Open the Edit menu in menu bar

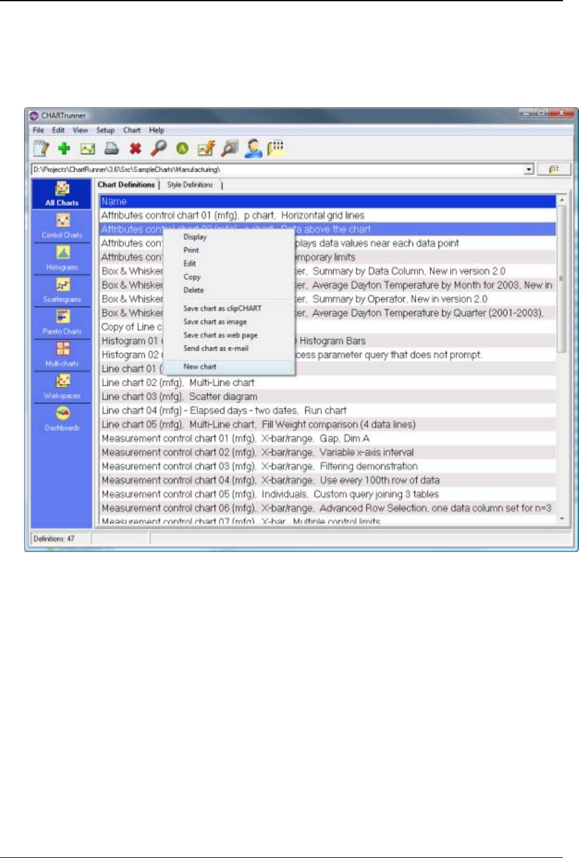pos(58,130)
